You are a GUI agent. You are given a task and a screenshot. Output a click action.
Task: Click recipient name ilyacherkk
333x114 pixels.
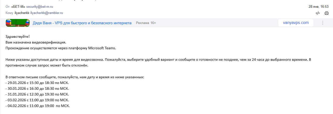pos(22,13)
